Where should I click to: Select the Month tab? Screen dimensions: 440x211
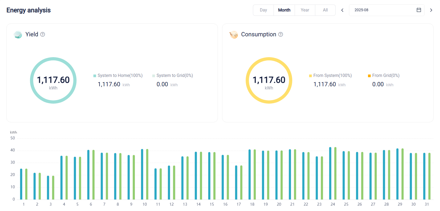[x=284, y=10]
